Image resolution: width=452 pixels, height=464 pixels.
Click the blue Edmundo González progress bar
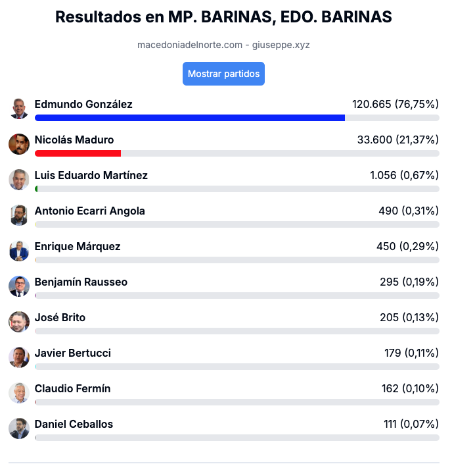(x=190, y=118)
